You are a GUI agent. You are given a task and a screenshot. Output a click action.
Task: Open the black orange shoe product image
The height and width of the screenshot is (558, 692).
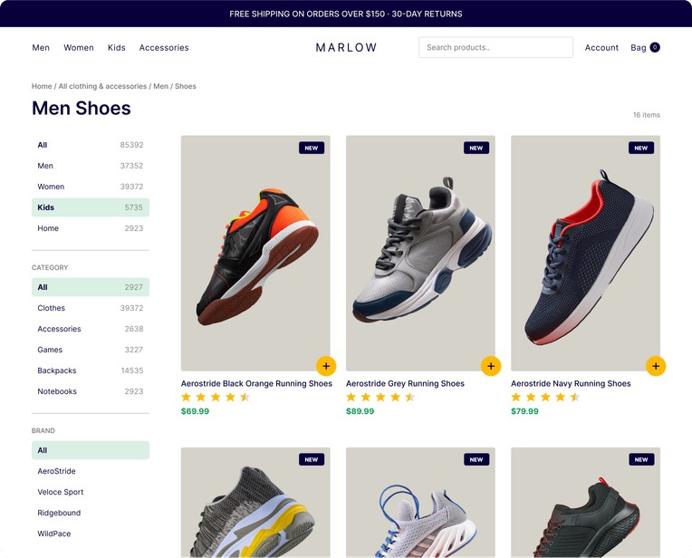(255, 253)
